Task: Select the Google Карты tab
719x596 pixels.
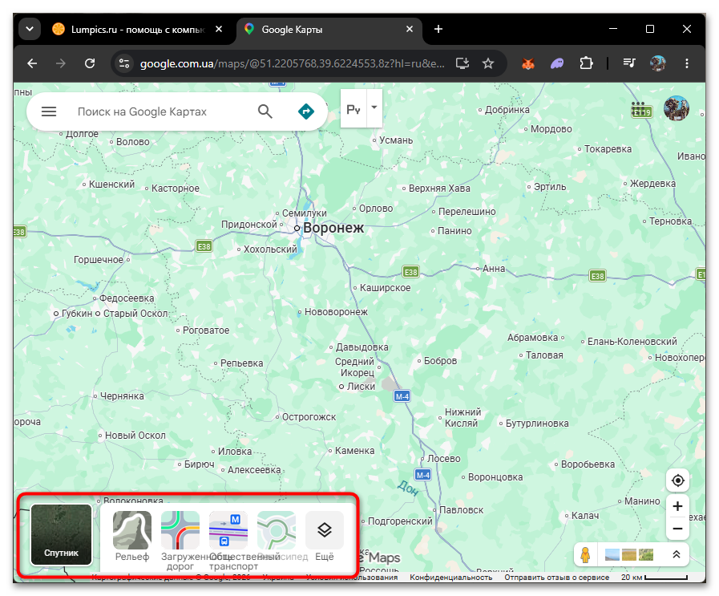Action: 329,30
